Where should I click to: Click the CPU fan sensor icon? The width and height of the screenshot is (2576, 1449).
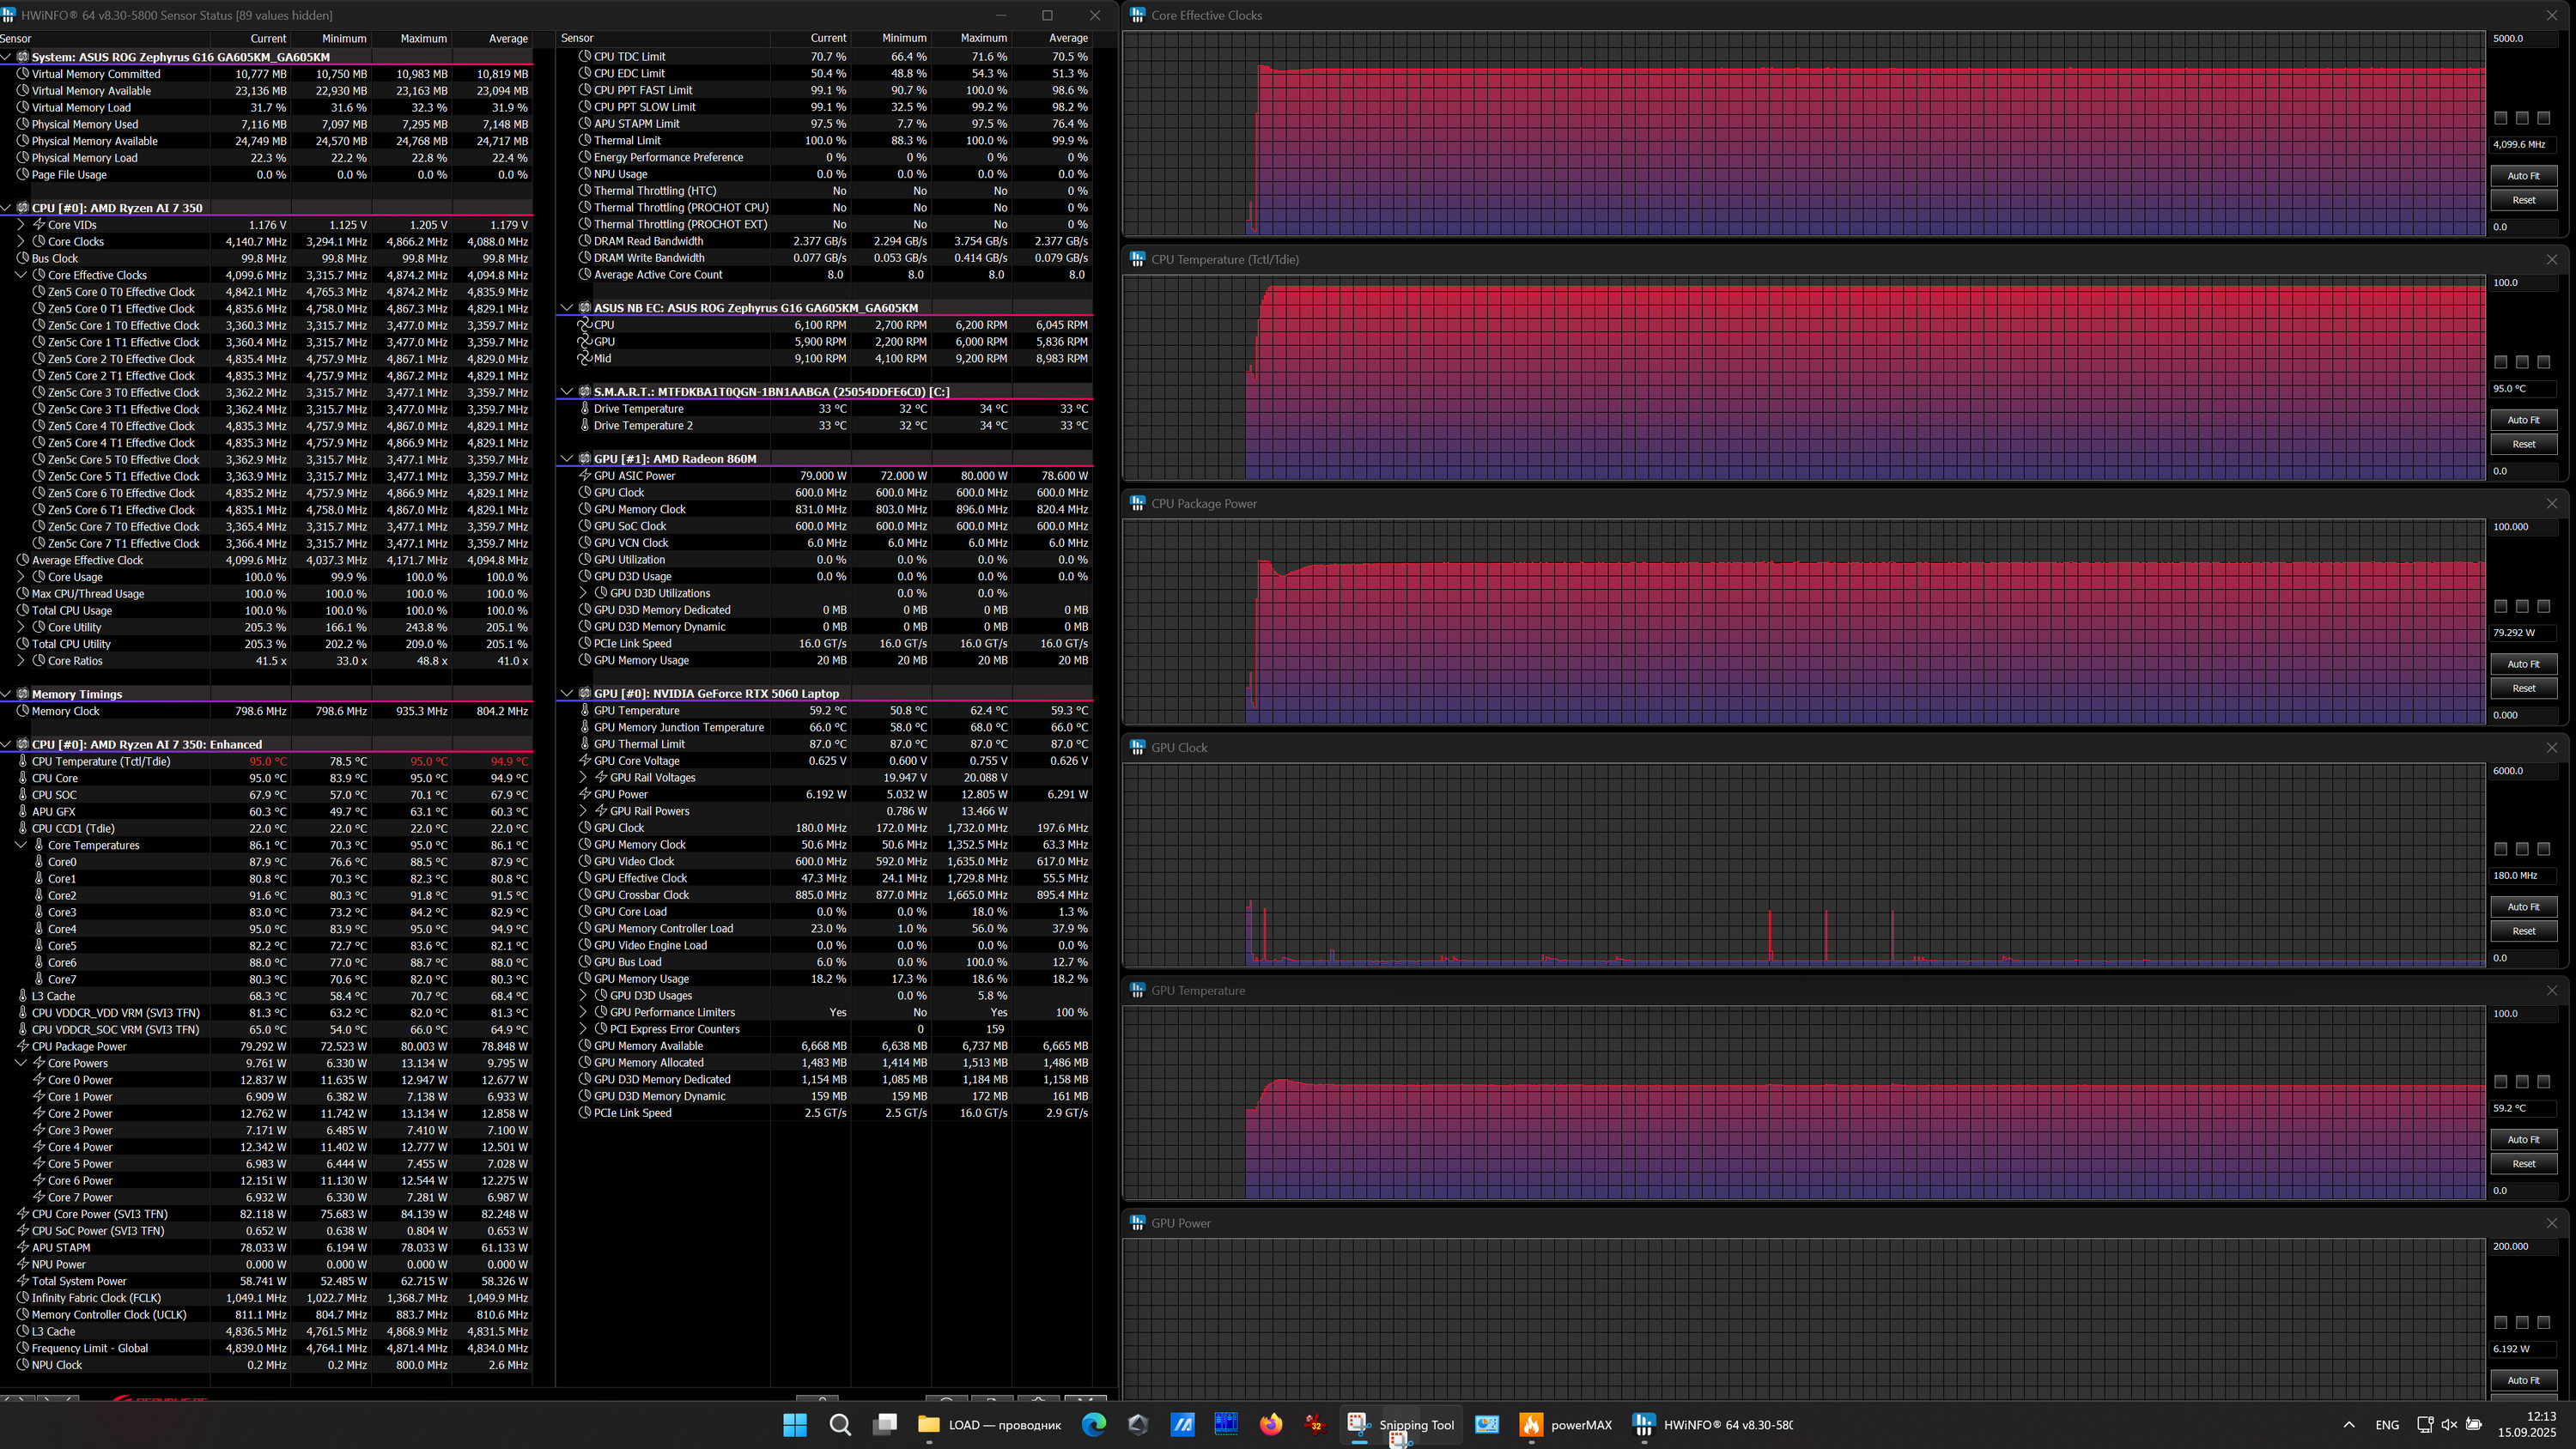(585, 325)
